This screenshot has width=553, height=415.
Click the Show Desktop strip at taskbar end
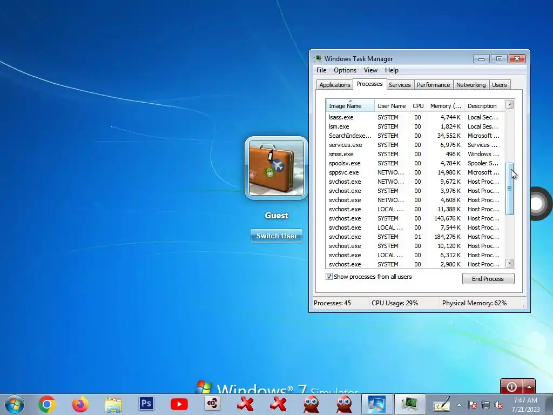click(x=550, y=404)
